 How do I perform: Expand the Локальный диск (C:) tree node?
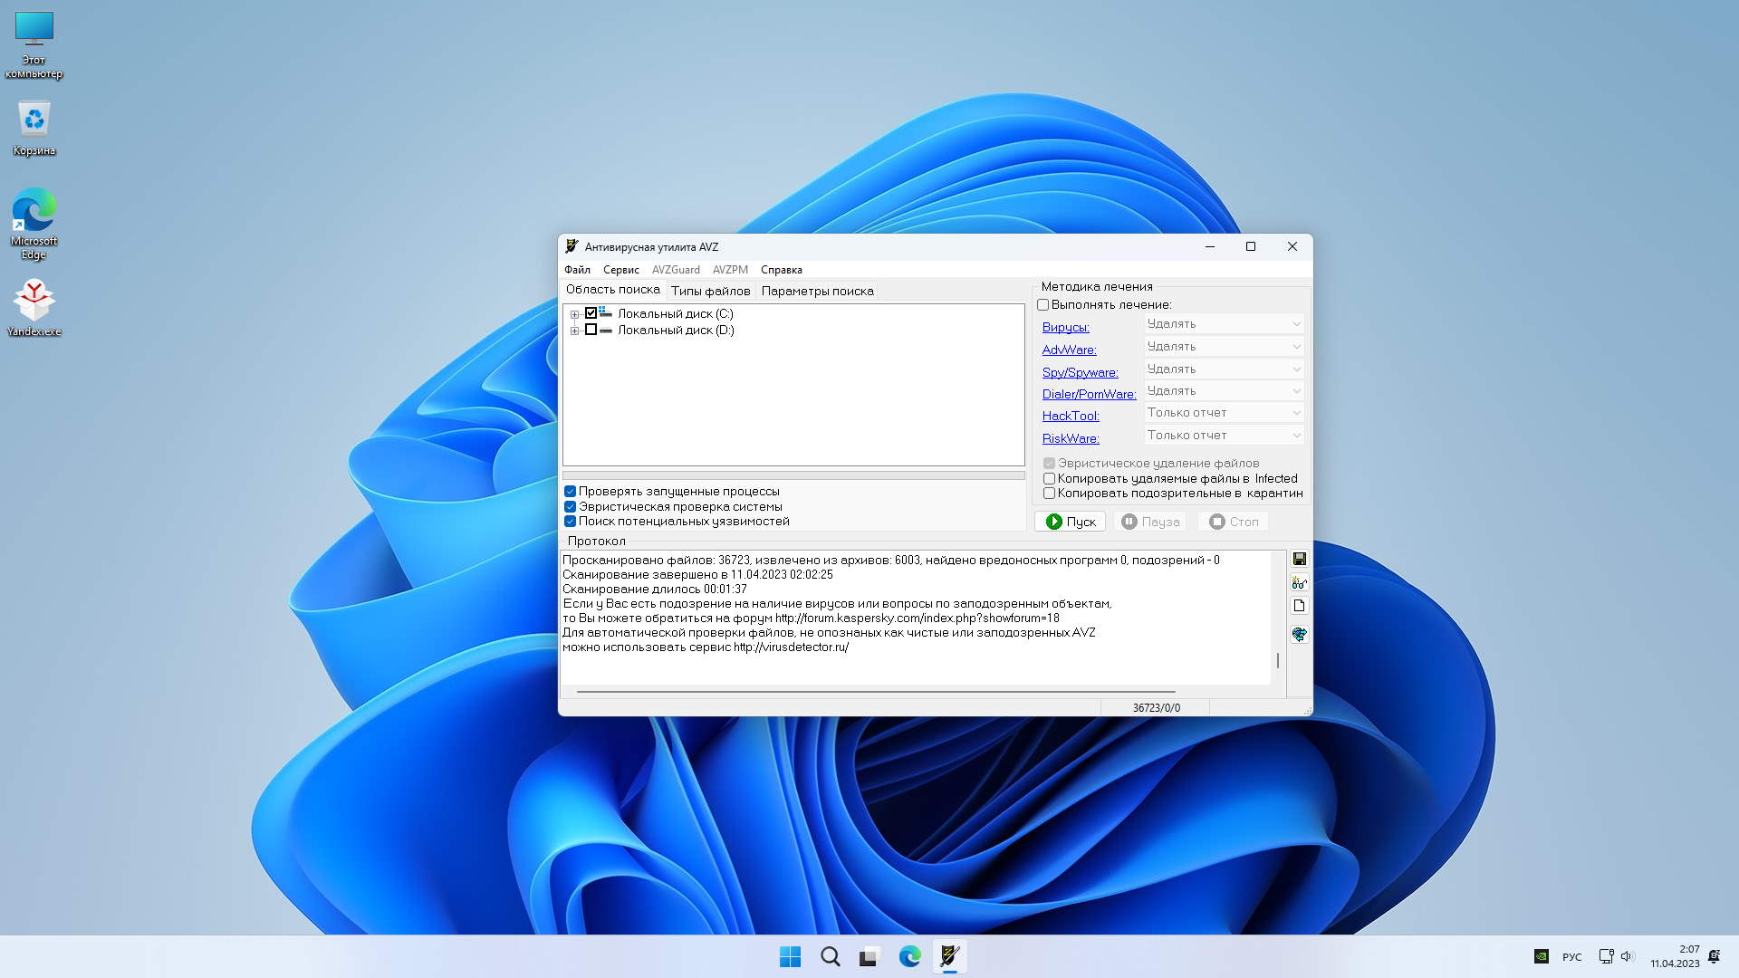pyautogui.click(x=574, y=314)
